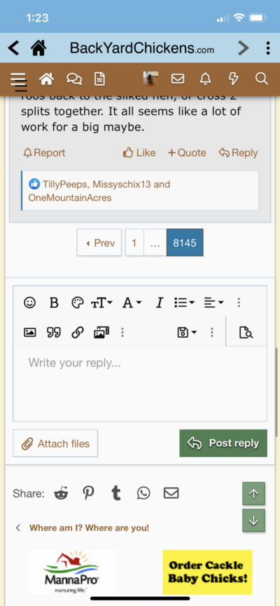This screenshot has width=280, height=606.
Task: Expand the list options dropdown
Action: (x=184, y=303)
